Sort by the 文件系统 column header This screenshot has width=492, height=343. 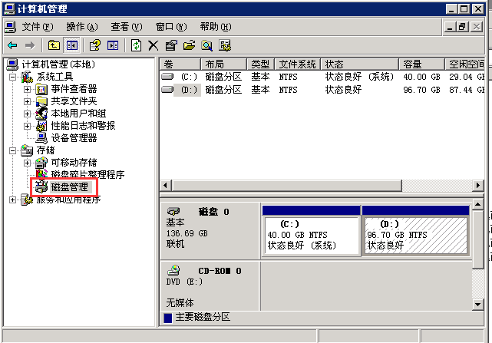click(x=298, y=64)
